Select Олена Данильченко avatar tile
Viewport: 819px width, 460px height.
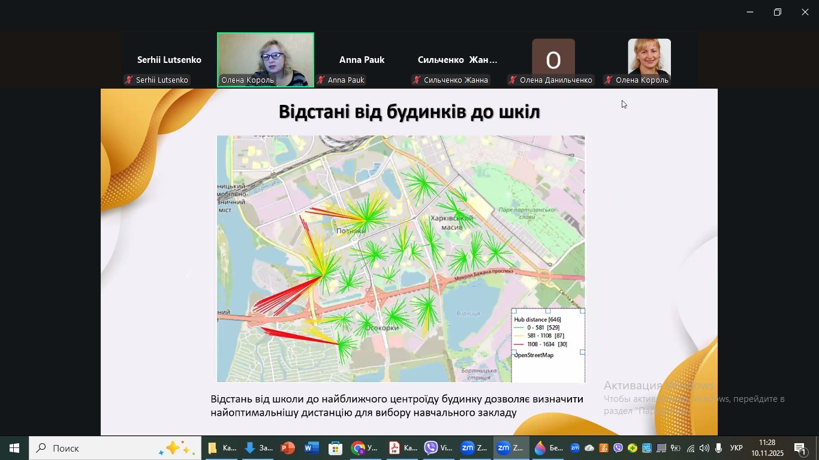tap(553, 60)
